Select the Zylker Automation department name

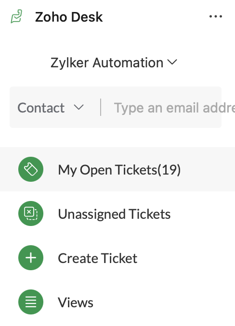click(x=107, y=63)
